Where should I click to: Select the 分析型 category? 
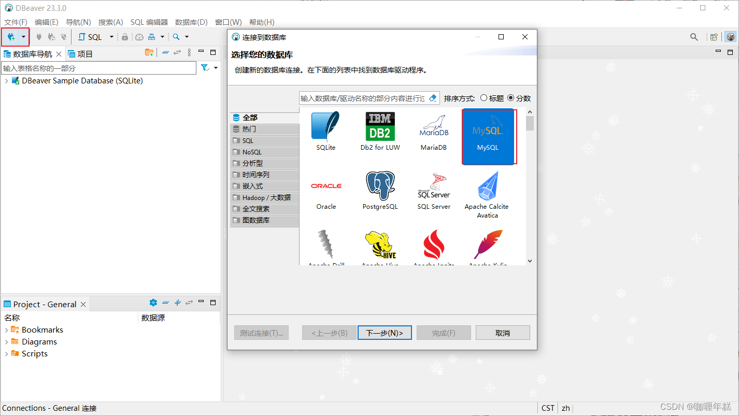[x=264, y=163]
